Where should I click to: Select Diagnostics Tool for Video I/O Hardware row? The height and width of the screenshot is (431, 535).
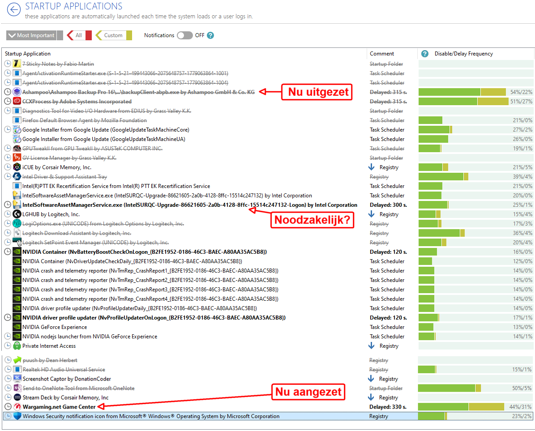click(x=268, y=111)
